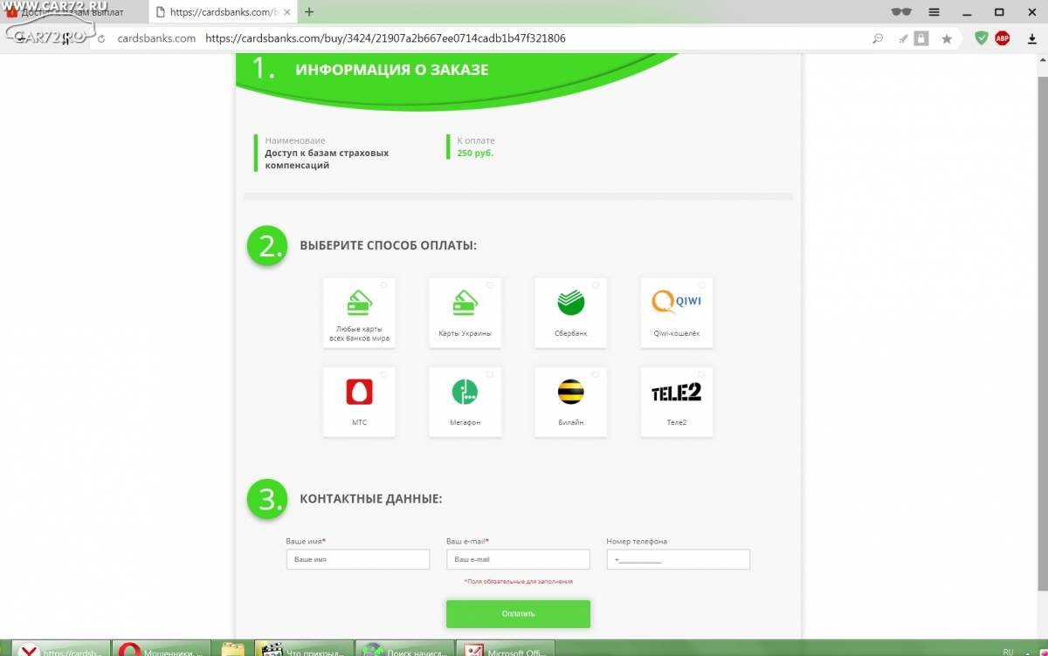Screen dimensions: 1048x656
Task: Open the browser hamburger menu
Action: pos(934,12)
